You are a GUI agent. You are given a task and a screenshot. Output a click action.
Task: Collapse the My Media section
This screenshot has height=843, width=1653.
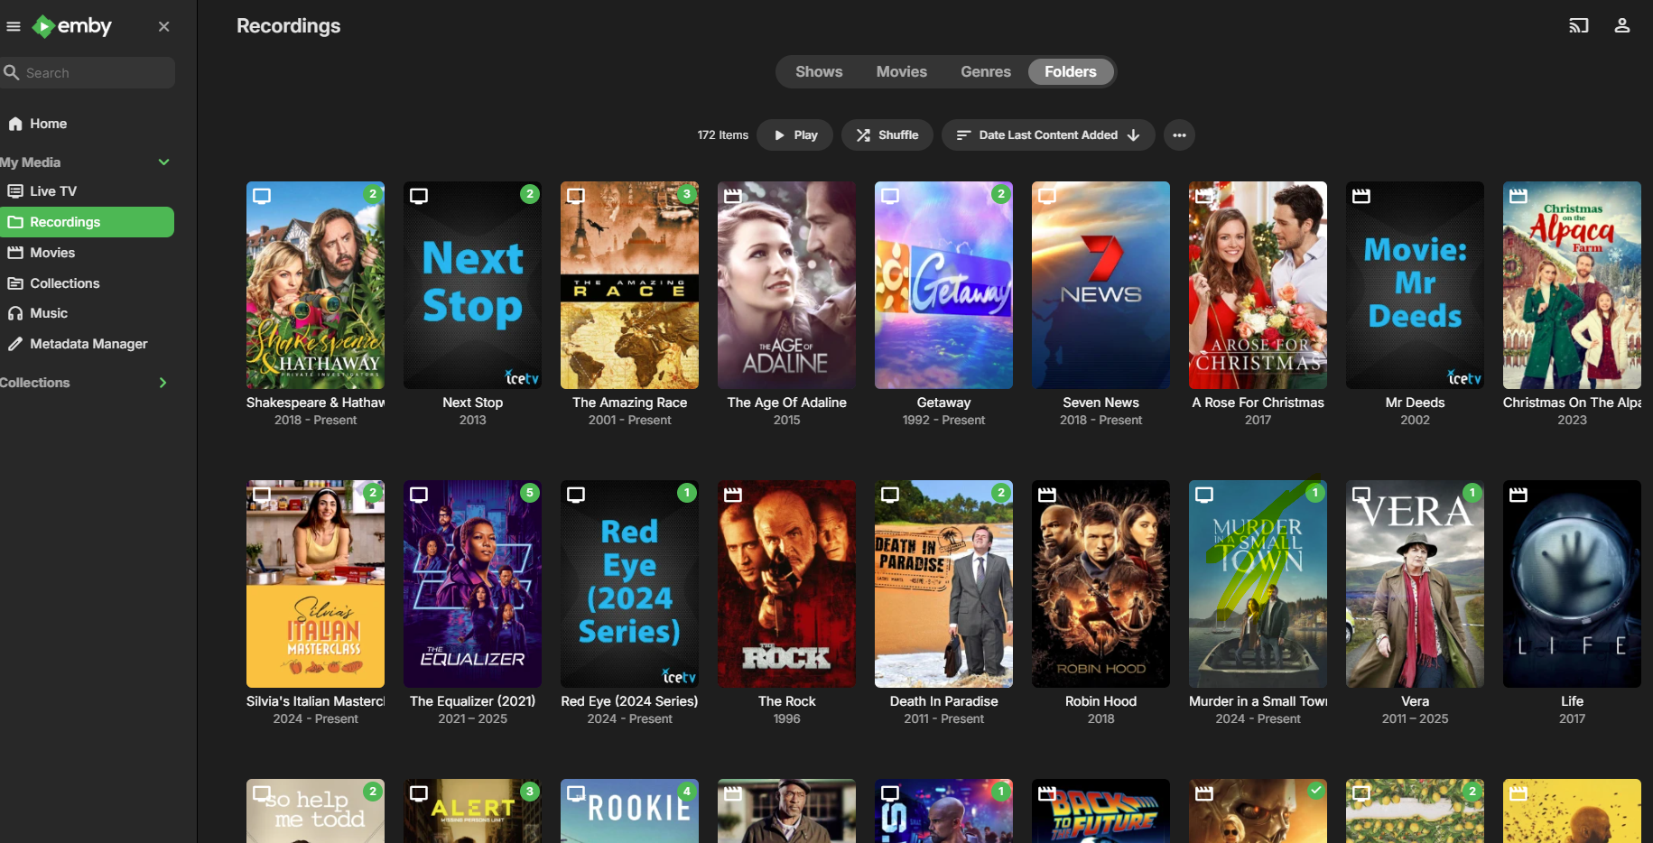[x=163, y=162]
